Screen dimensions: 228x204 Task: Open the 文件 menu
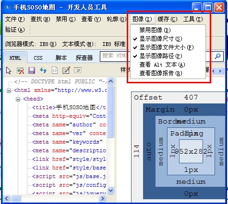click(15, 19)
